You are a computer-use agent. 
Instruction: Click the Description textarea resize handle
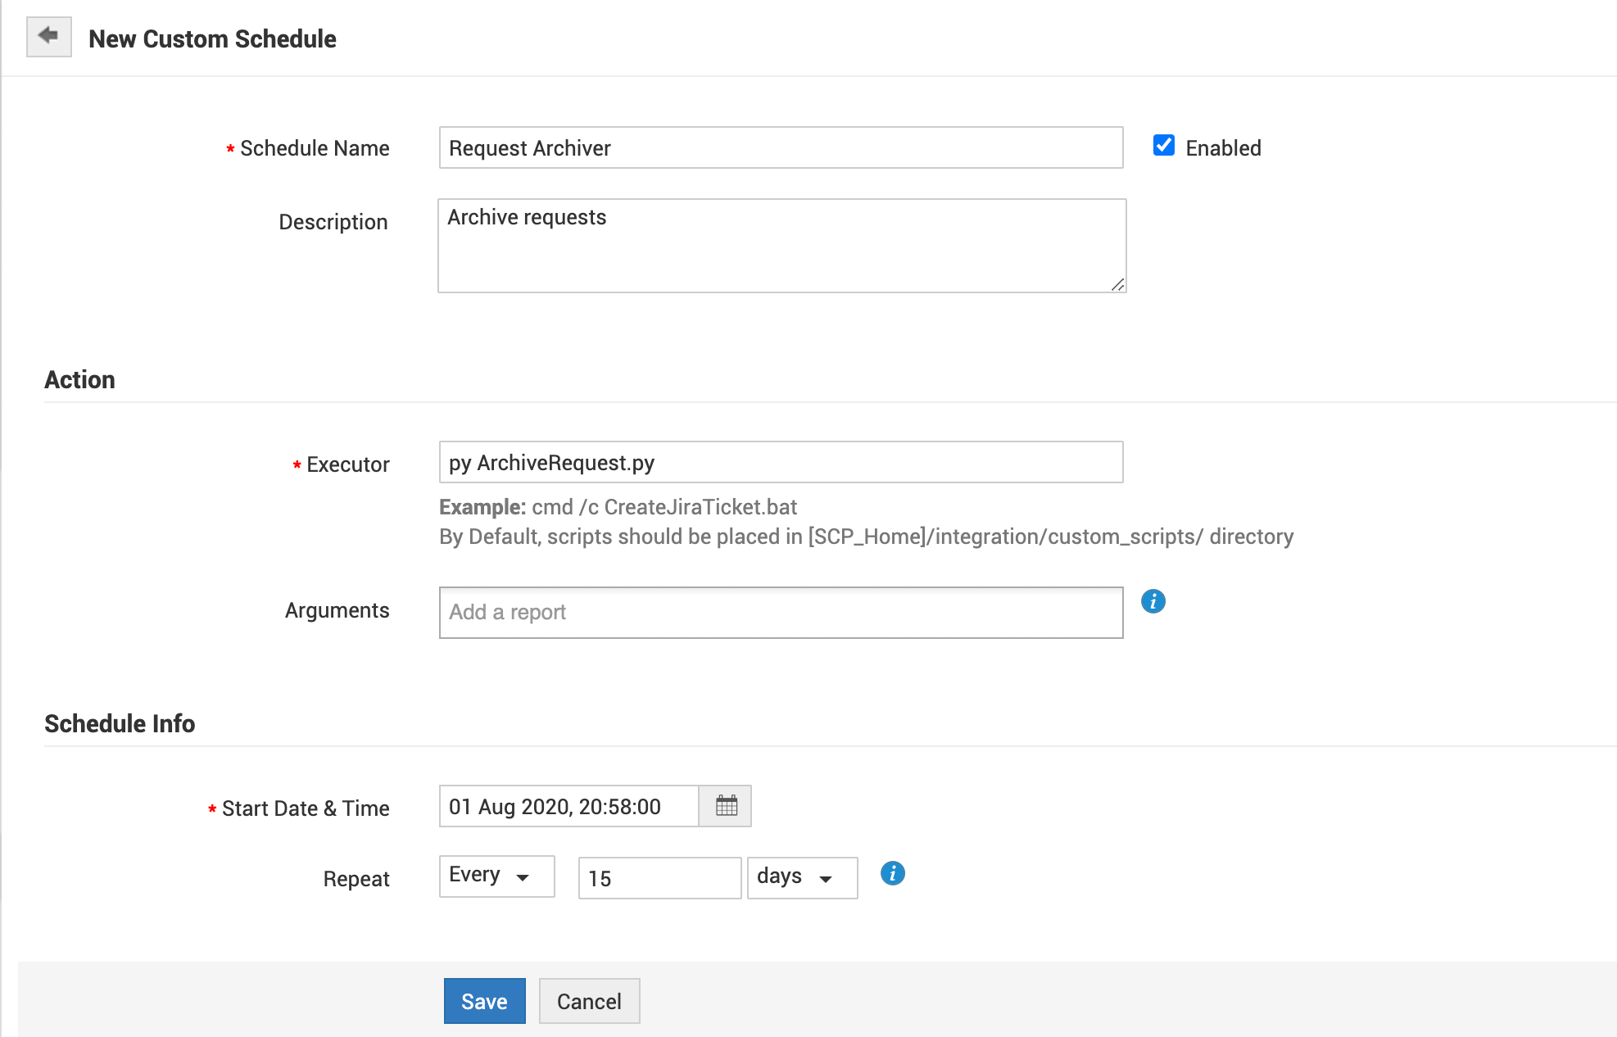click(1118, 284)
